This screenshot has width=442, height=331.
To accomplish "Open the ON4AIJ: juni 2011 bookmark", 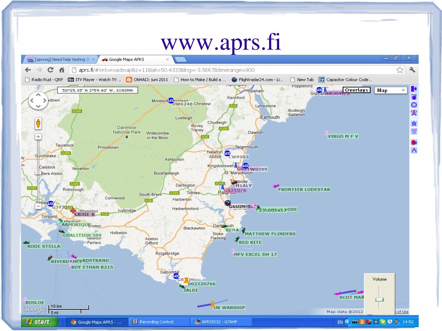I will click(x=147, y=80).
